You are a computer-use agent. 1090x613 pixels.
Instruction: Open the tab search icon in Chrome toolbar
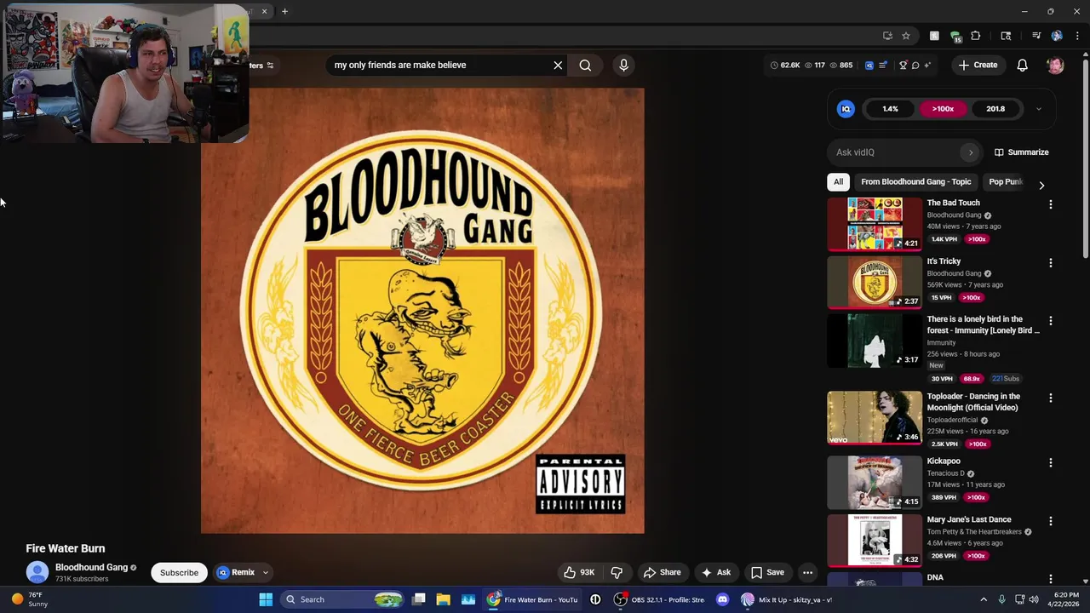coord(1006,36)
